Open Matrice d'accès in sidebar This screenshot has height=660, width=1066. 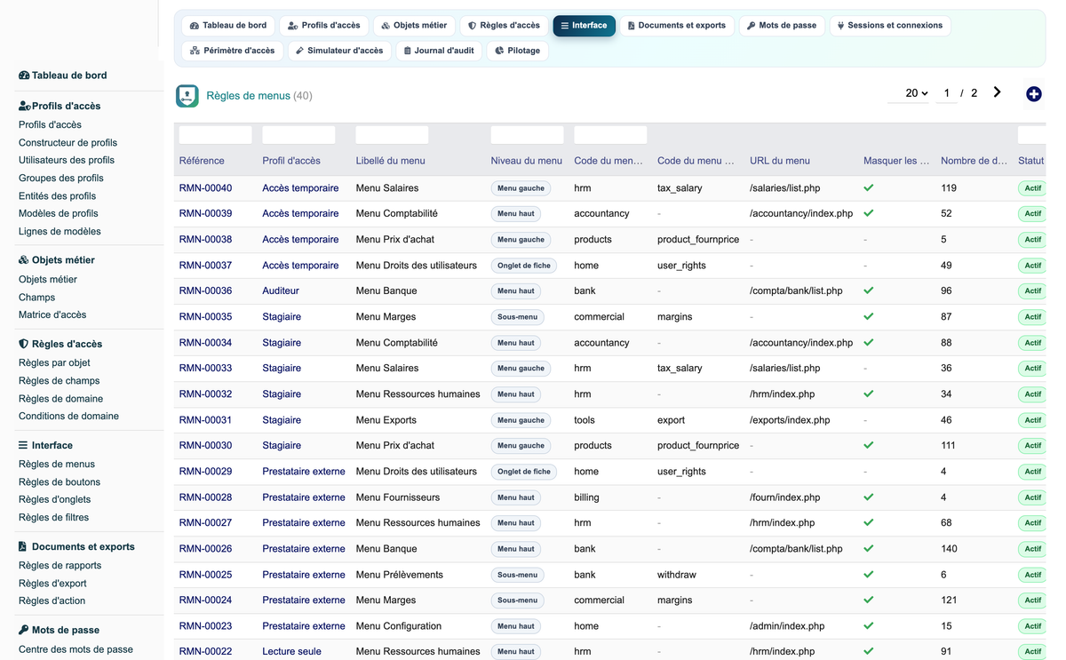tap(52, 315)
